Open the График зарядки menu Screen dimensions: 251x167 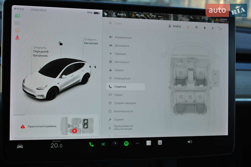[122, 103]
